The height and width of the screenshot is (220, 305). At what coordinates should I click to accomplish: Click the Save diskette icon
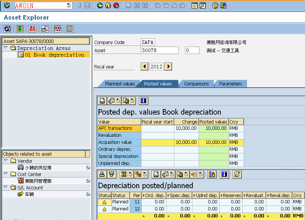(x=88, y=6)
